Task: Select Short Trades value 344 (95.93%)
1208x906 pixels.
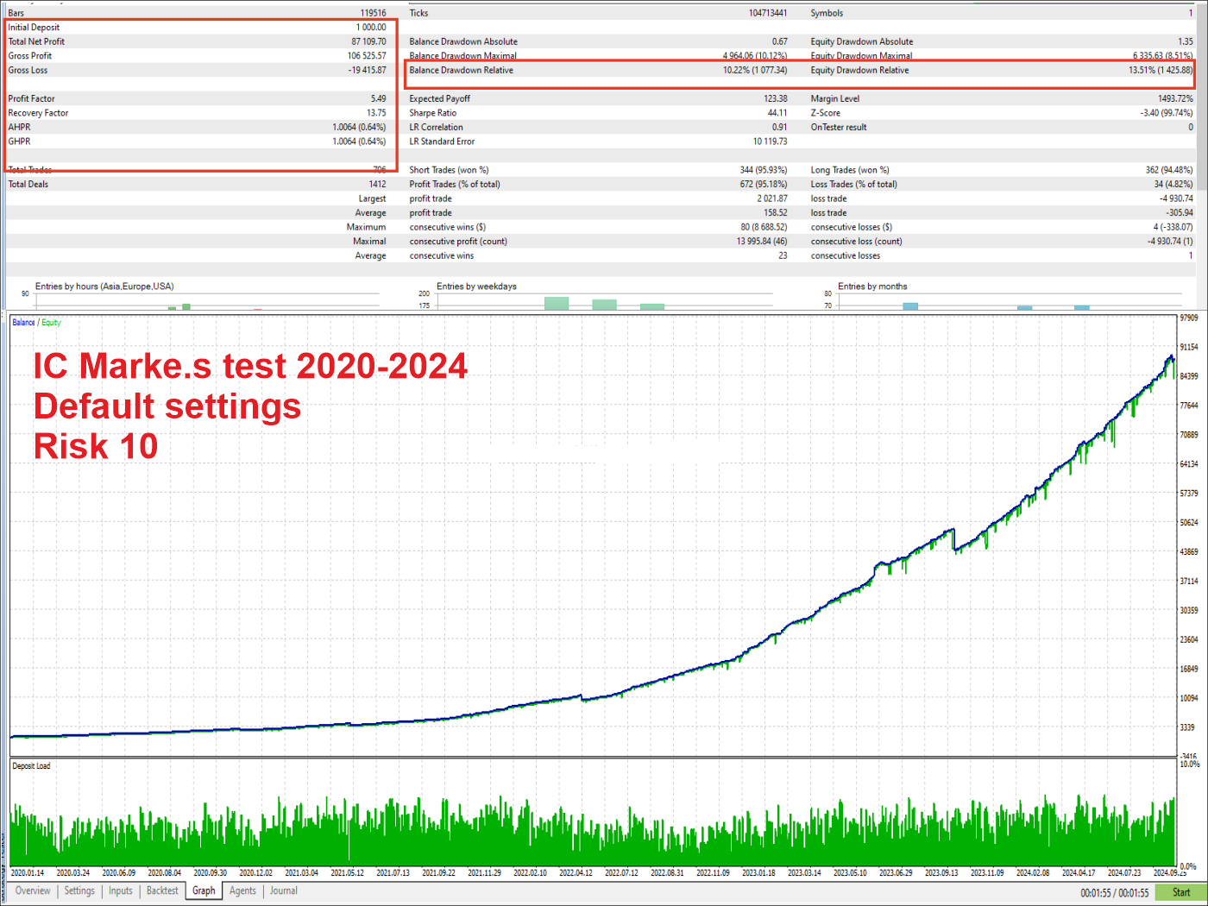Action: [764, 170]
